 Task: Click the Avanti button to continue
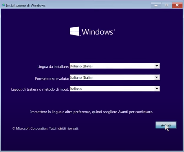(x=166, y=125)
